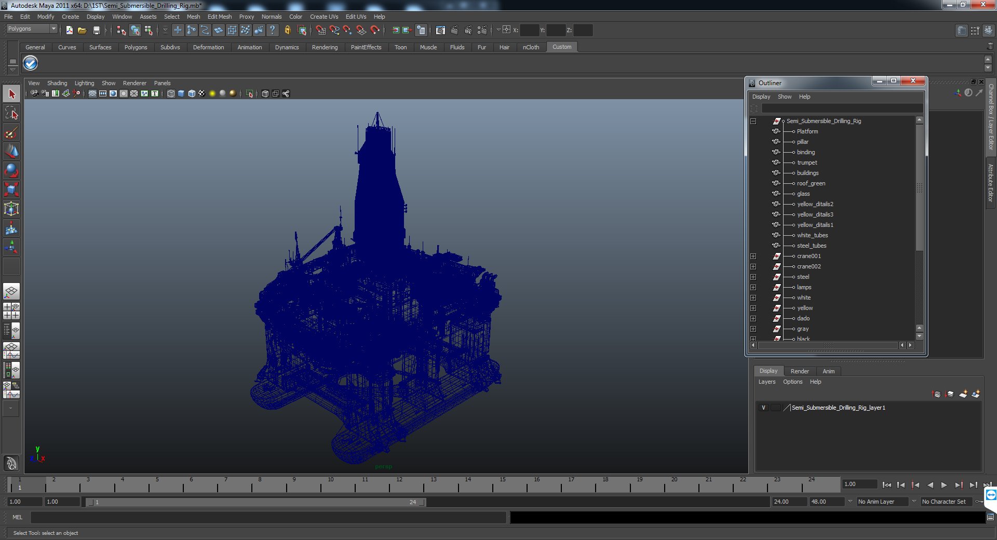The width and height of the screenshot is (997, 540).
Task: Create new empty display layer
Action: 963,394
